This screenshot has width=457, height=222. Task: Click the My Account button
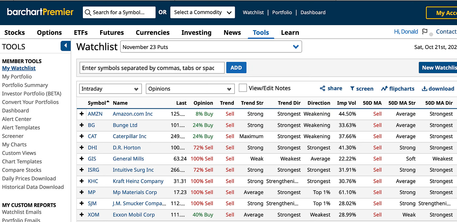tap(442, 13)
